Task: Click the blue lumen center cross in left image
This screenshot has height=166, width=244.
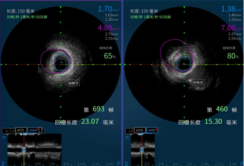Action: coord(62,62)
